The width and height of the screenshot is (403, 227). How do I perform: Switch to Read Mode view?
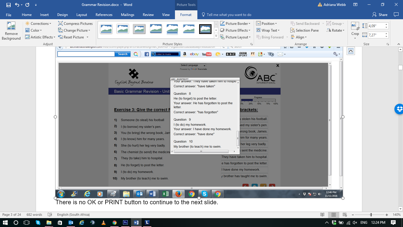pos(322,215)
